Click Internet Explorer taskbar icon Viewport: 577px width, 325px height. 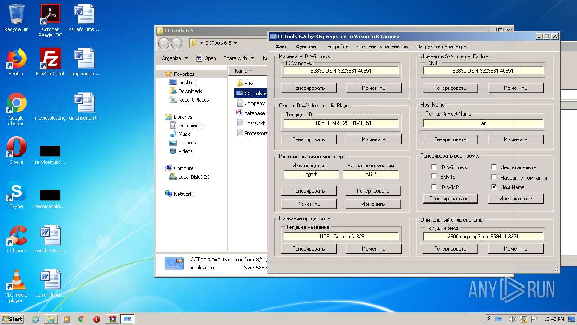(36, 319)
